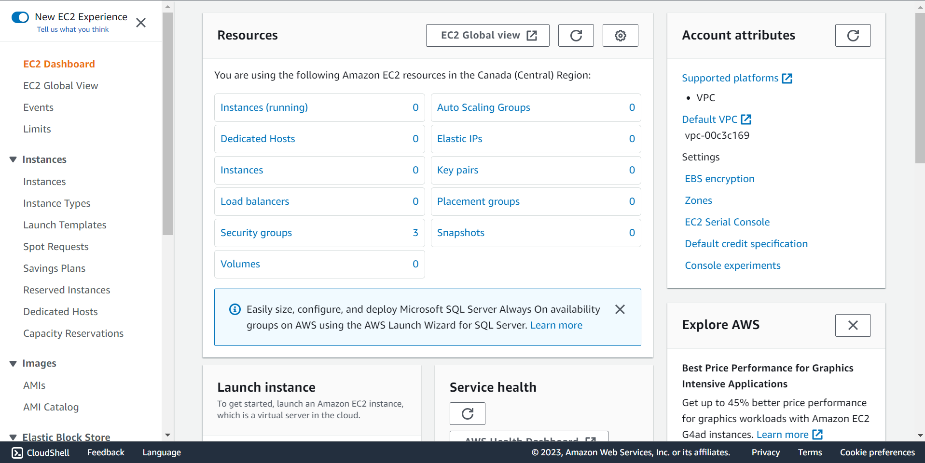
Task: Open Volumes resource link
Action: pyautogui.click(x=240, y=264)
